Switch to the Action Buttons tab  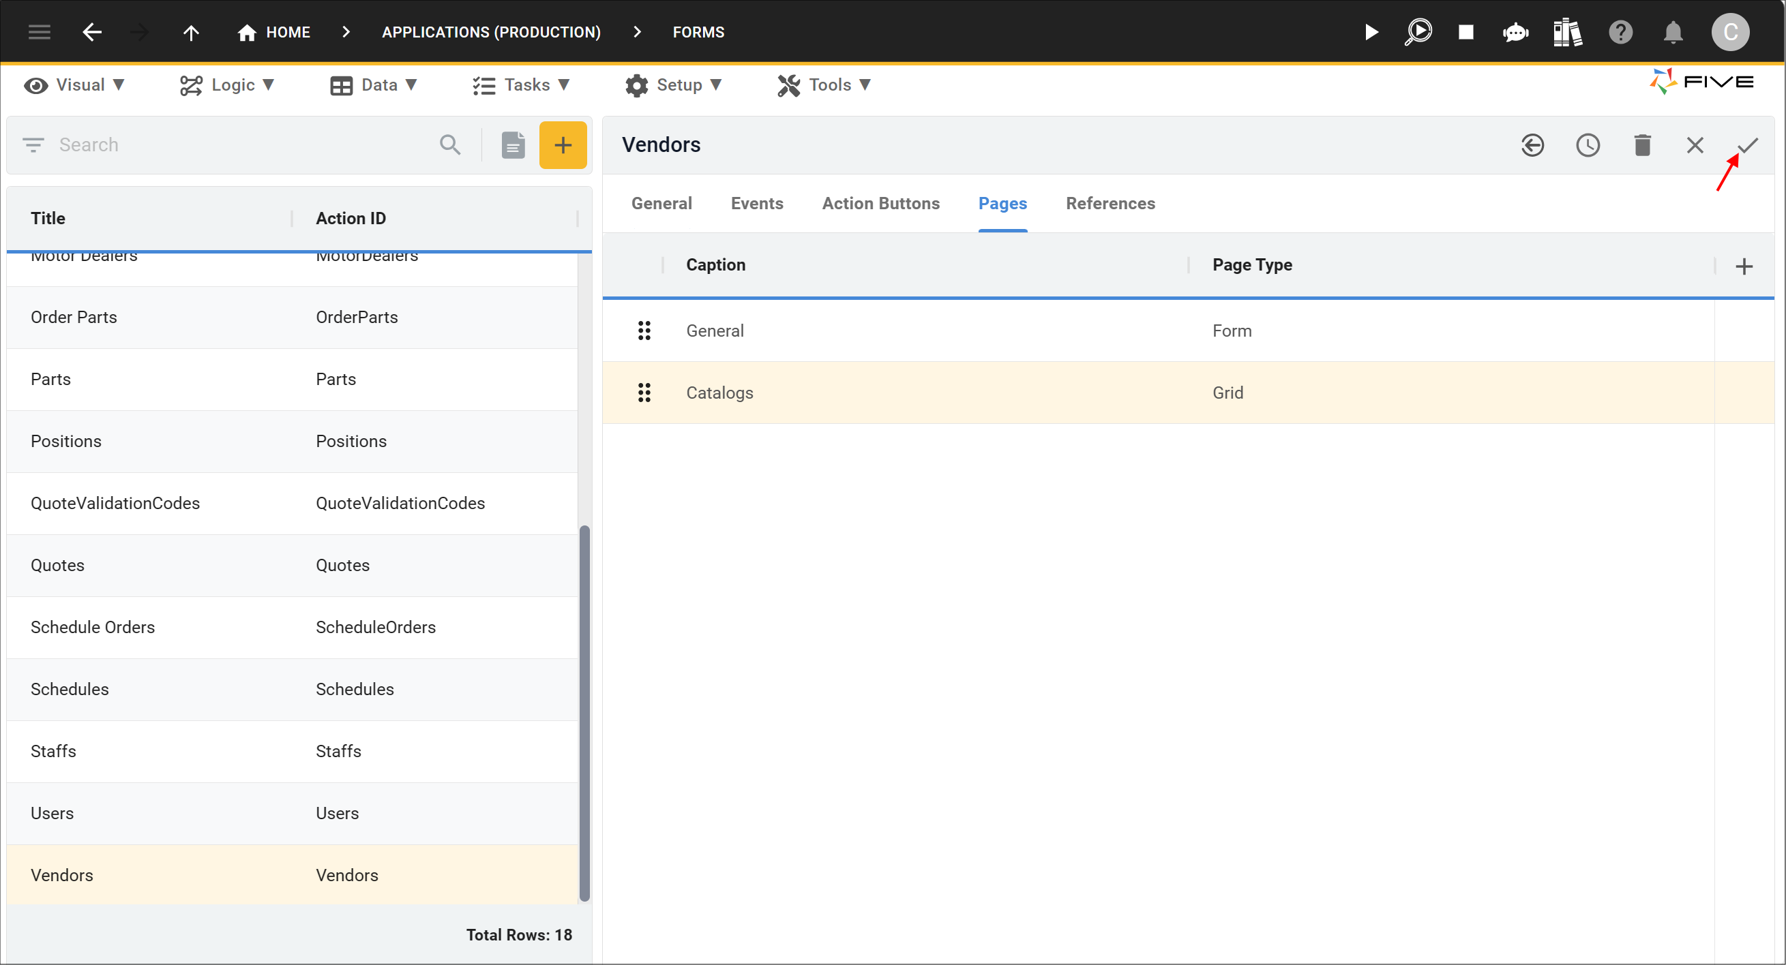click(880, 203)
